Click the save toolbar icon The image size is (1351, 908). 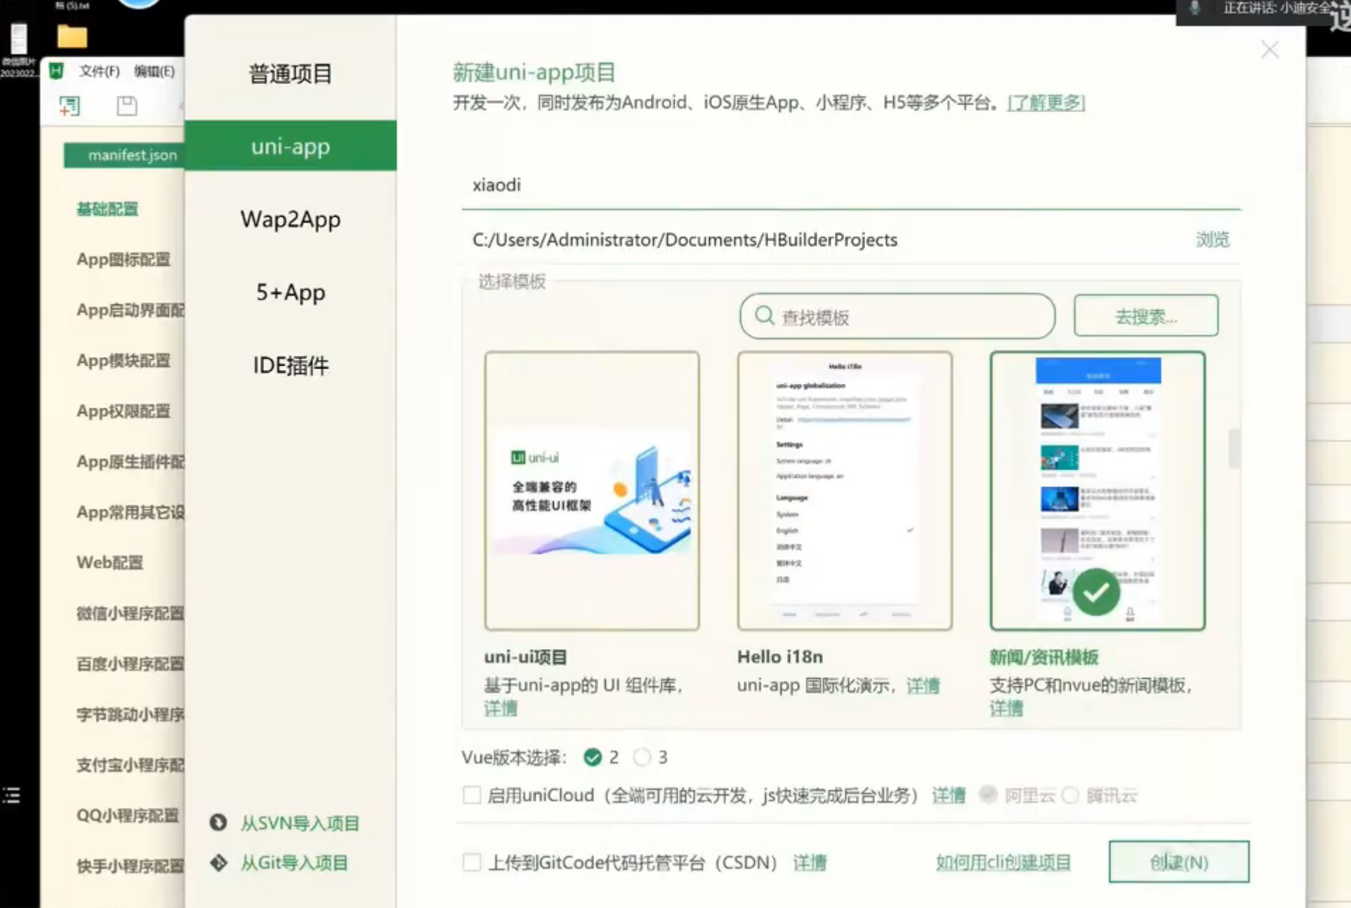point(127,107)
